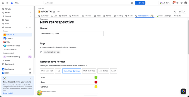This screenshot has width=189, height=97.
Task: Change the red Stop column color
Action: (96, 82)
